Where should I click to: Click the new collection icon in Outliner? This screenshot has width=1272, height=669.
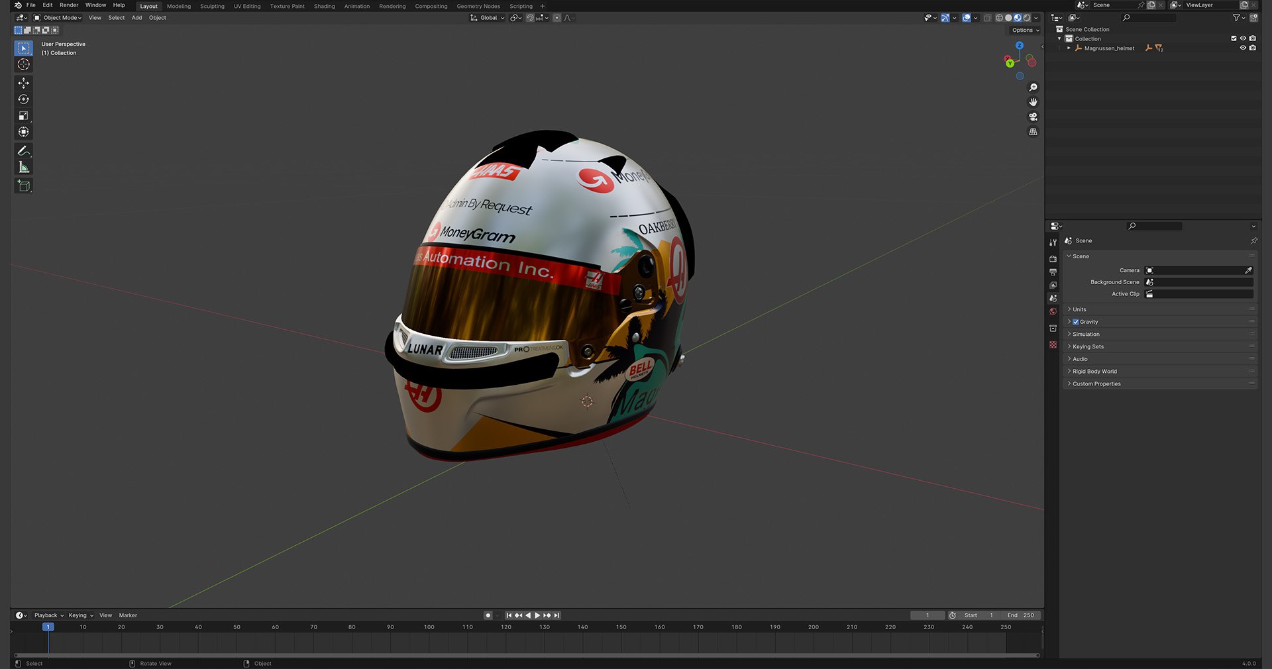[x=1253, y=18]
